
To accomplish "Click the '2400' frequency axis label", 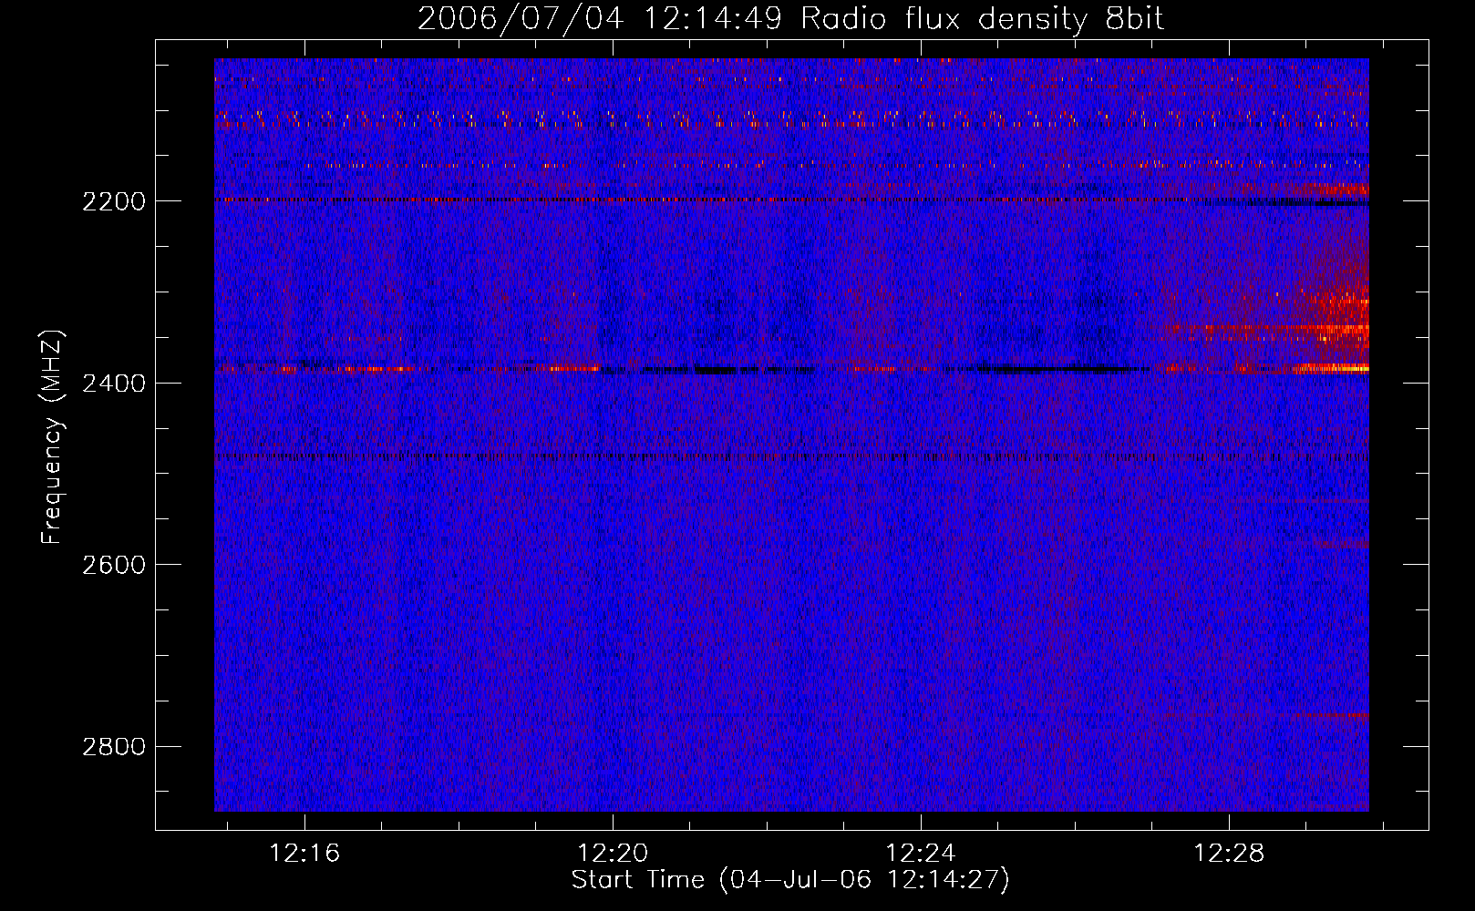I will (x=114, y=384).
